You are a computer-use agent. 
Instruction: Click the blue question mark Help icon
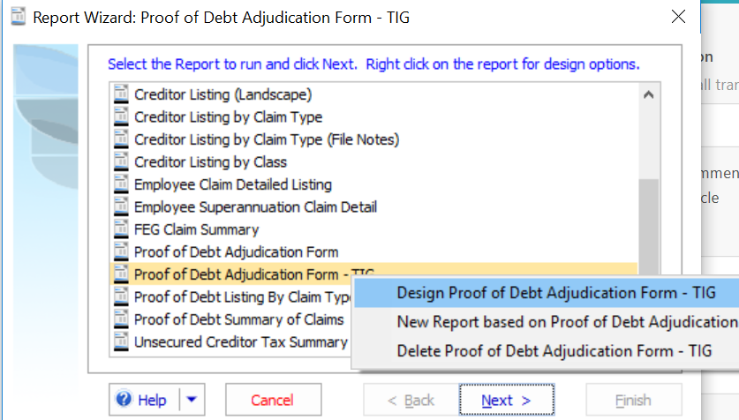click(124, 401)
